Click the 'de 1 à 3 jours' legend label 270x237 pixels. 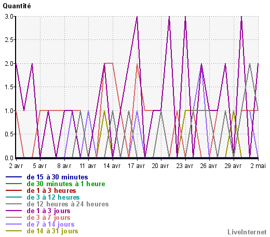click(x=48, y=211)
